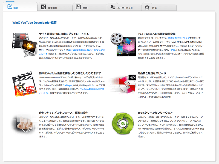The image size is (219, 164).
Task: Click the finger touching screen image
Action: click(x=24, y=124)
